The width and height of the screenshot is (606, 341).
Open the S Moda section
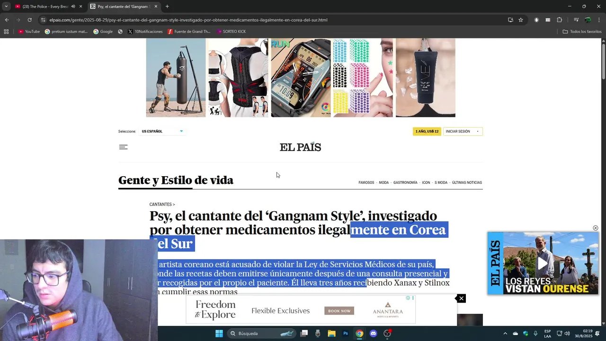point(441,183)
